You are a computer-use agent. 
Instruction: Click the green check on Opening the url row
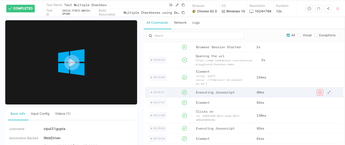click(184, 60)
